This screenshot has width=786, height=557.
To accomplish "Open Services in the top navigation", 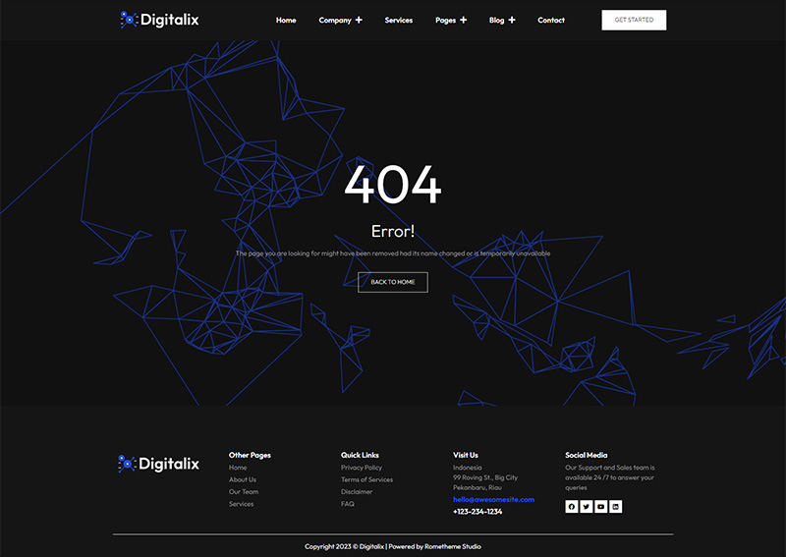I will pos(398,21).
